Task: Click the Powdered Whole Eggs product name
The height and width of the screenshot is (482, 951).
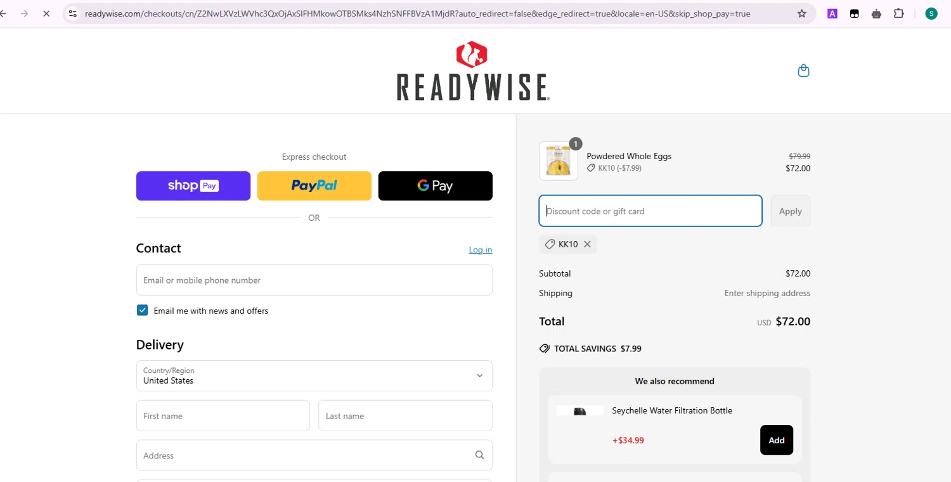Action: (x=629, y=156)
